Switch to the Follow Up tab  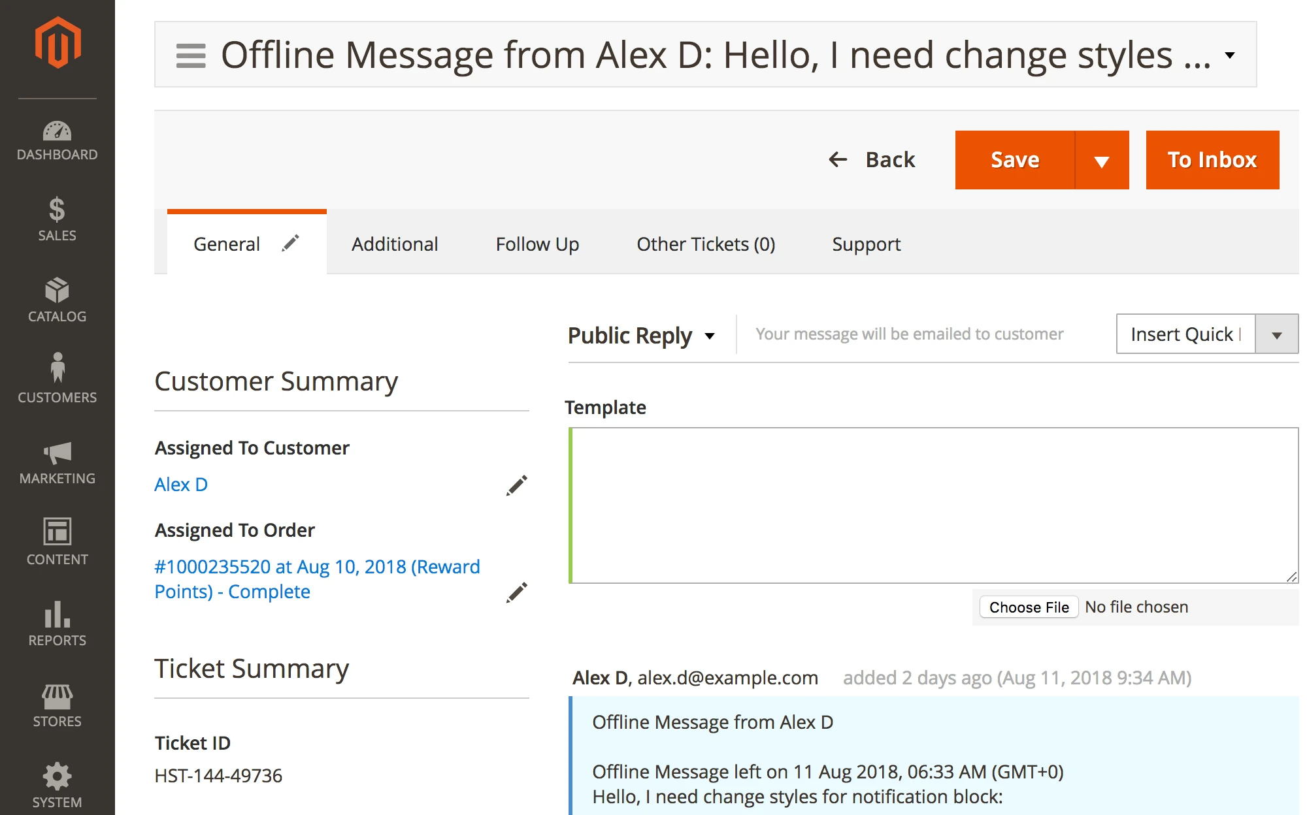coord(537,244)
